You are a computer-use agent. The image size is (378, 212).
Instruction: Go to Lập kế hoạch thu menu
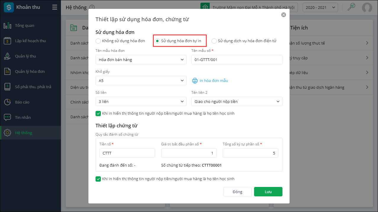[x=30, y=41]
